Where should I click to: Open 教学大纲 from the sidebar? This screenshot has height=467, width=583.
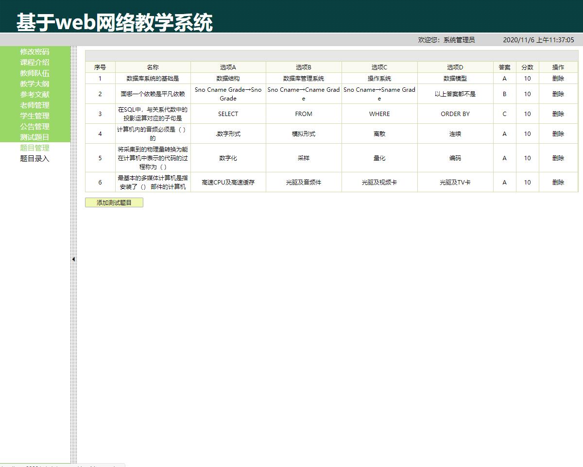point(34,83)
